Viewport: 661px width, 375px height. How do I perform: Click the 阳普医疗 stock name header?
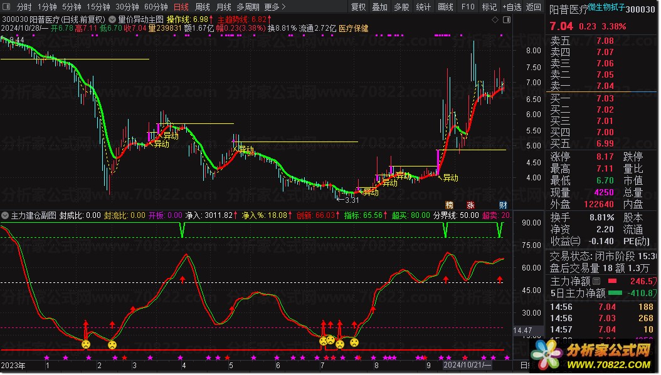(569, 9)
